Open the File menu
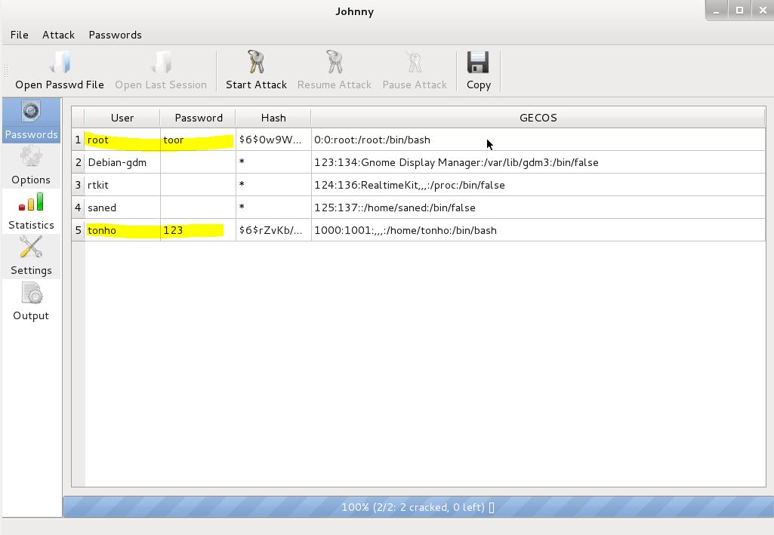Screen dimensions: 774x535 pos(19,35)
